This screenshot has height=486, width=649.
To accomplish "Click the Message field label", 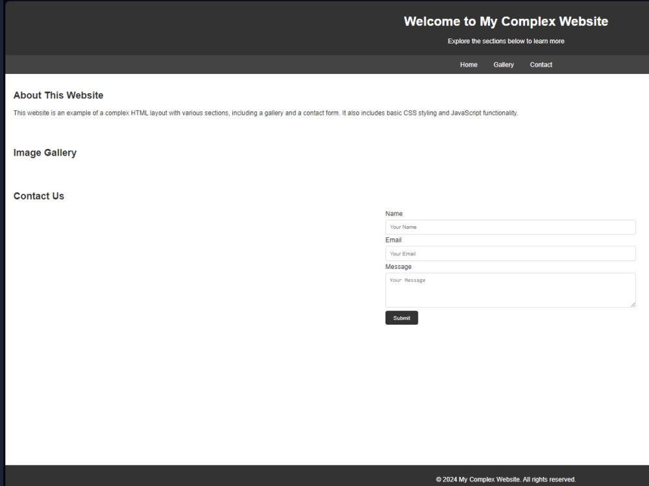I will coord(398,267).
